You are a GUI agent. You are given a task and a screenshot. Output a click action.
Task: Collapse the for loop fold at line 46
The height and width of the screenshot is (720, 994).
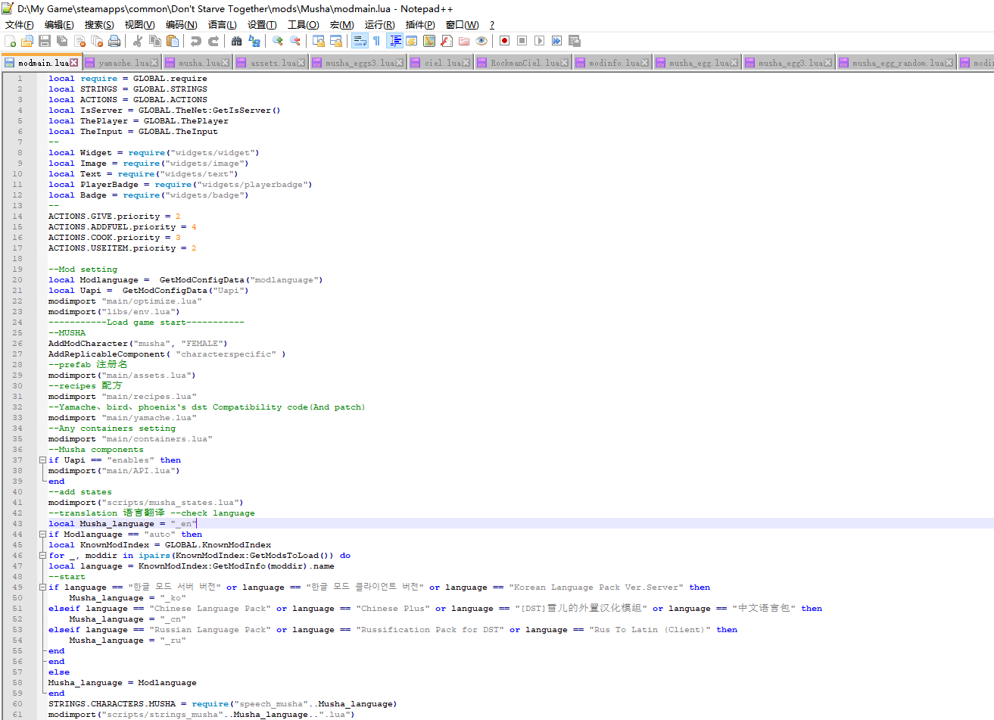43,556
